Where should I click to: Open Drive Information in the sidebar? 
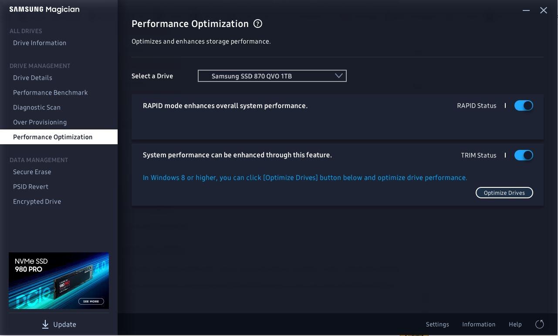(x=40, y=43)
